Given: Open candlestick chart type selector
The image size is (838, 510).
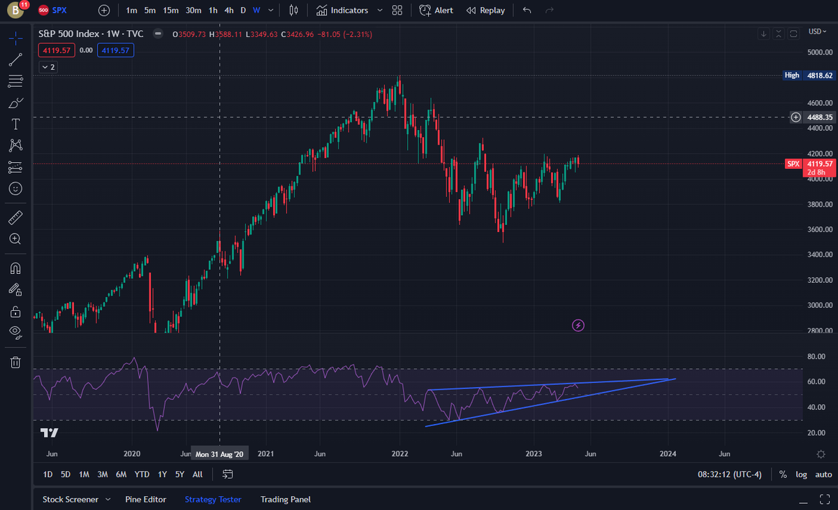Looking at the screenshot, I should click(293, 10).
